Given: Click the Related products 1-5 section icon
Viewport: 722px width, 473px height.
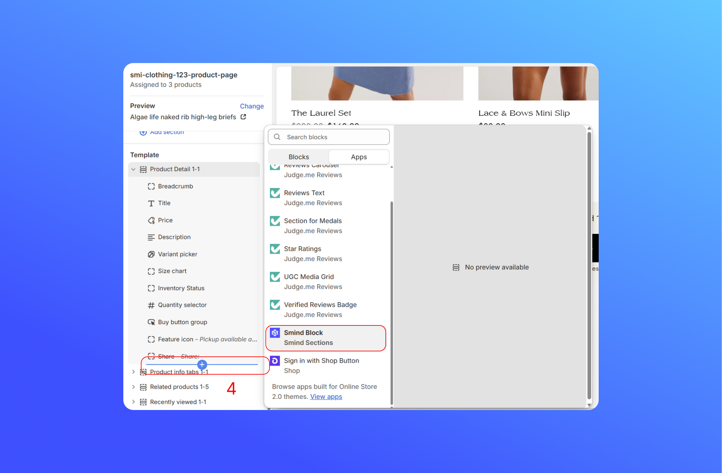Looking at the screenshot, I should click(143, 387).
